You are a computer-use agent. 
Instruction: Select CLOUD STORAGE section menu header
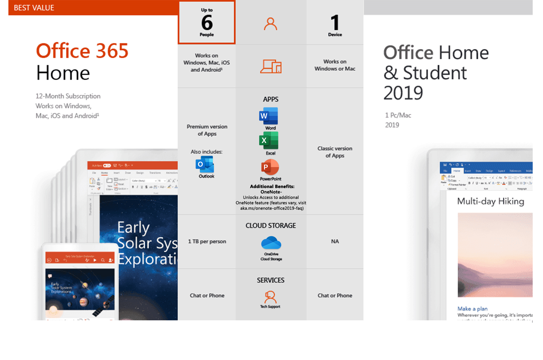[x=269, y=229]
